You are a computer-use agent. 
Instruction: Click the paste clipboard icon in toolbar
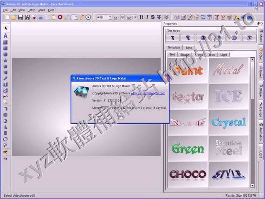click(53, 17)
